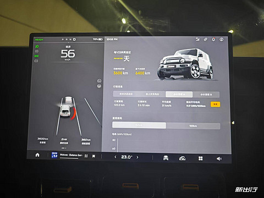The height and width of the screenshot is (198, 264).
Task: Open the driving mode gauge icon
Action: 182,158
